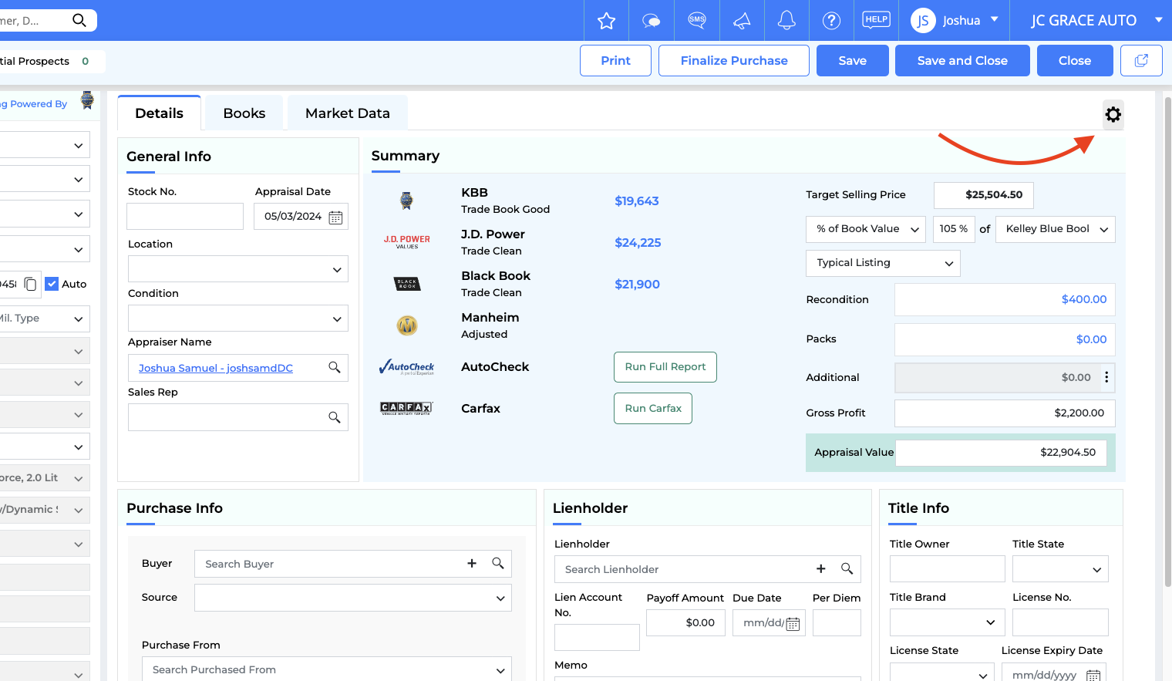Search buyer with the magnifier icon
This screenshot has height=681, width=1172.
tap(498, 564)
